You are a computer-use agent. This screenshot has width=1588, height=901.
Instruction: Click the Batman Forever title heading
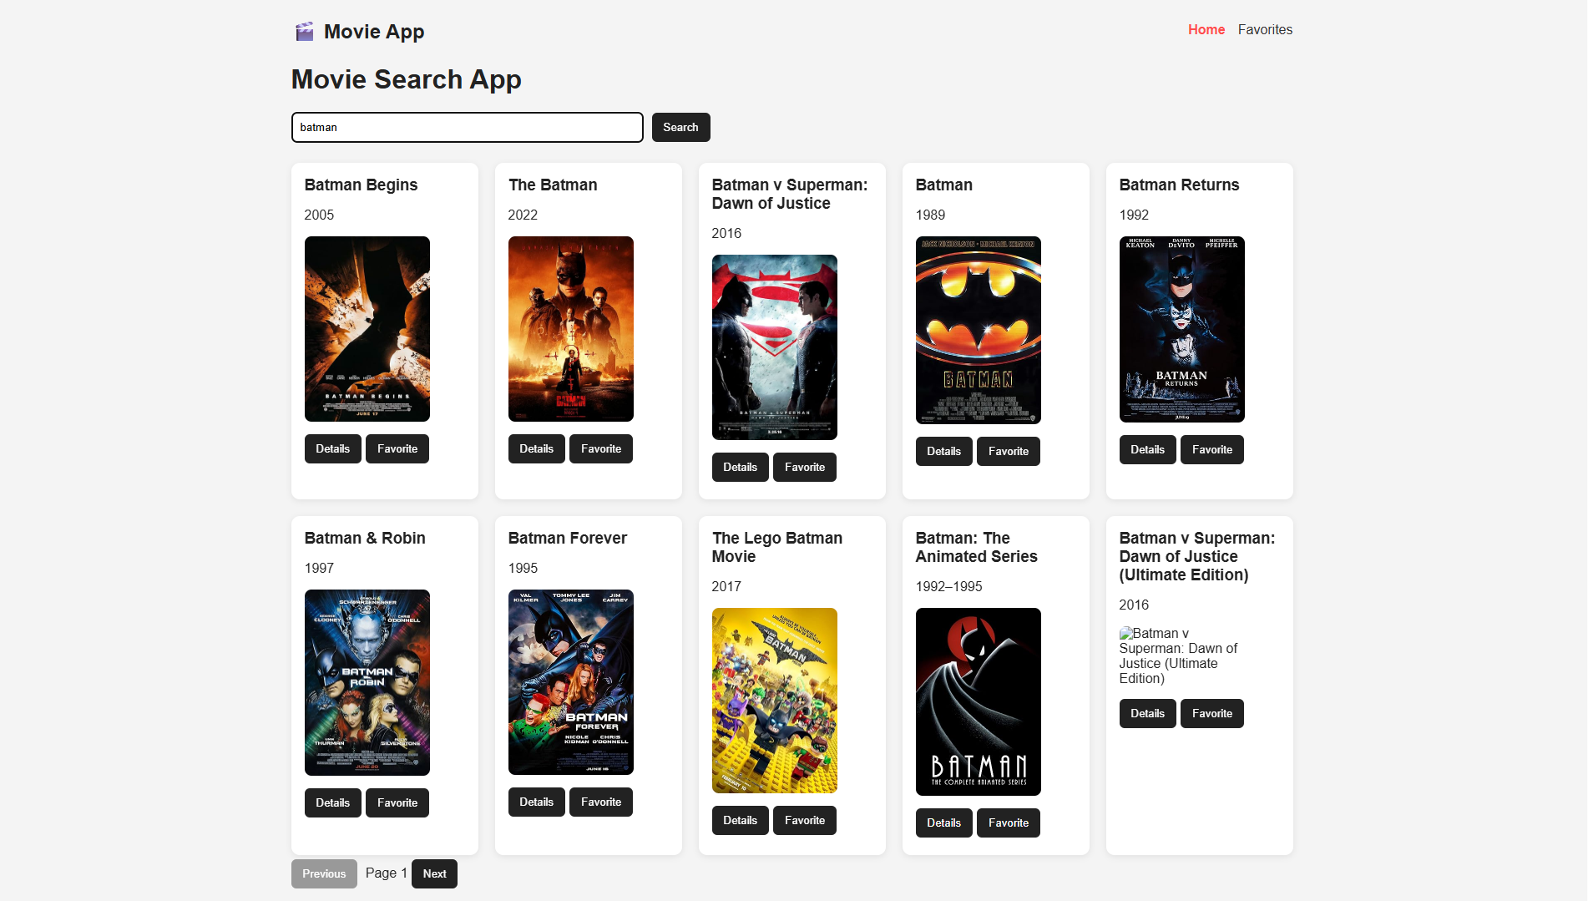pyautogui.click(x=568, y=539)
